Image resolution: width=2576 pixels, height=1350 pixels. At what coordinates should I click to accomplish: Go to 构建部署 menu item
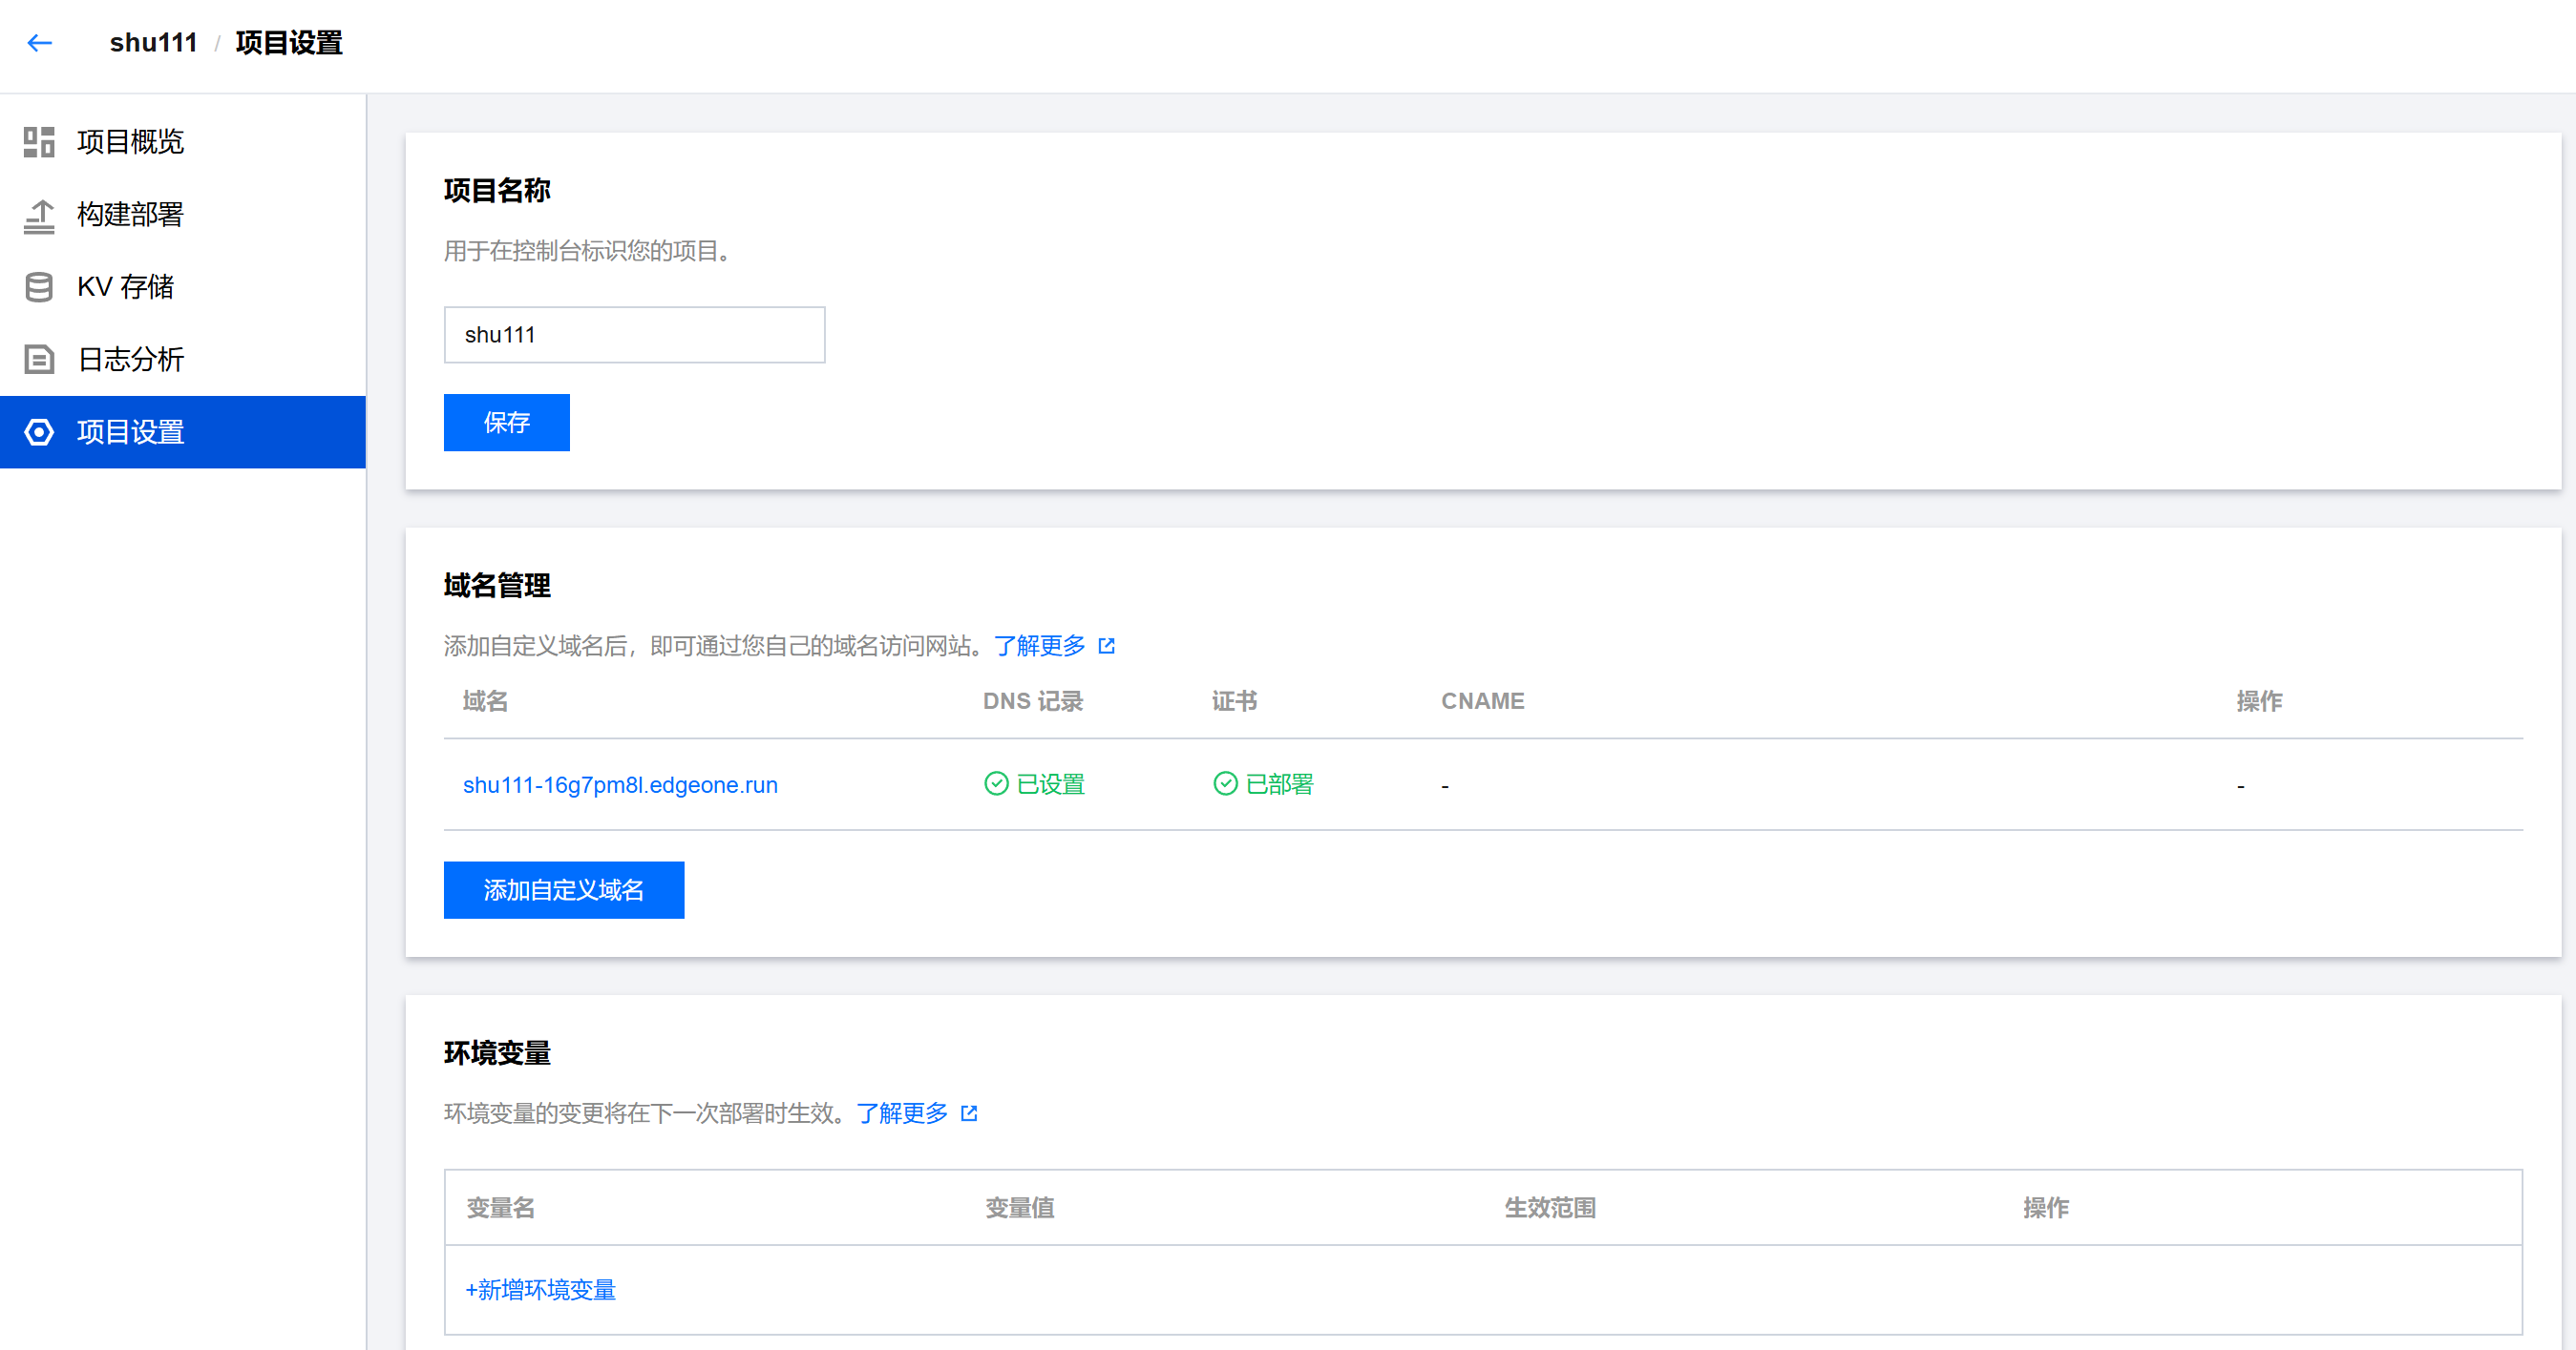[131, 215]
